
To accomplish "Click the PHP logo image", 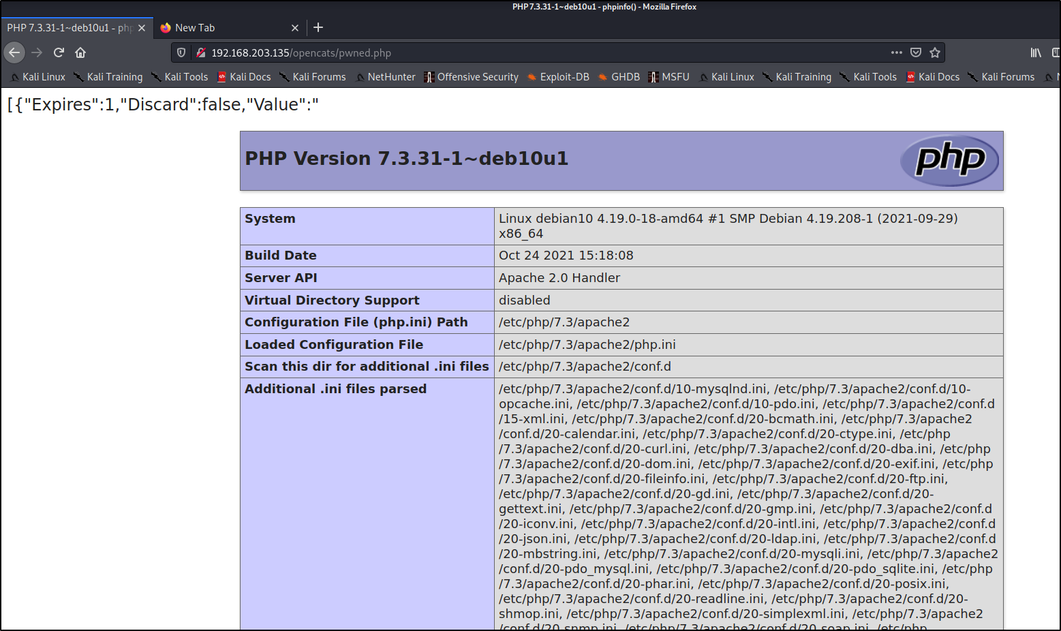I will pyautogui.click(x=949, y=161).
